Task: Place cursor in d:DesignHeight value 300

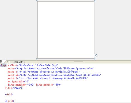Action: (31, 85)
